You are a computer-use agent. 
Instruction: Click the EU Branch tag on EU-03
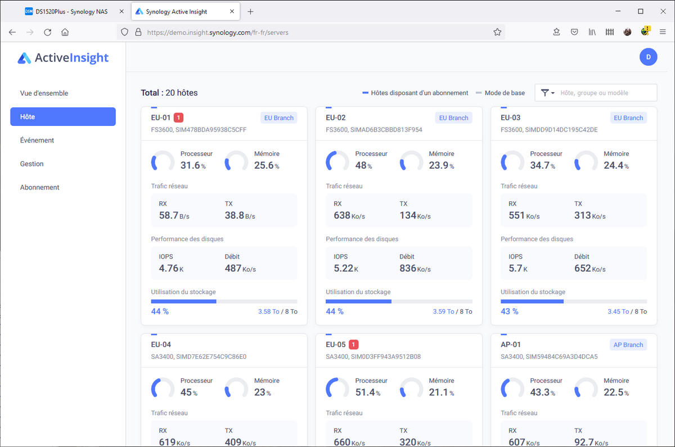point(629,118)
